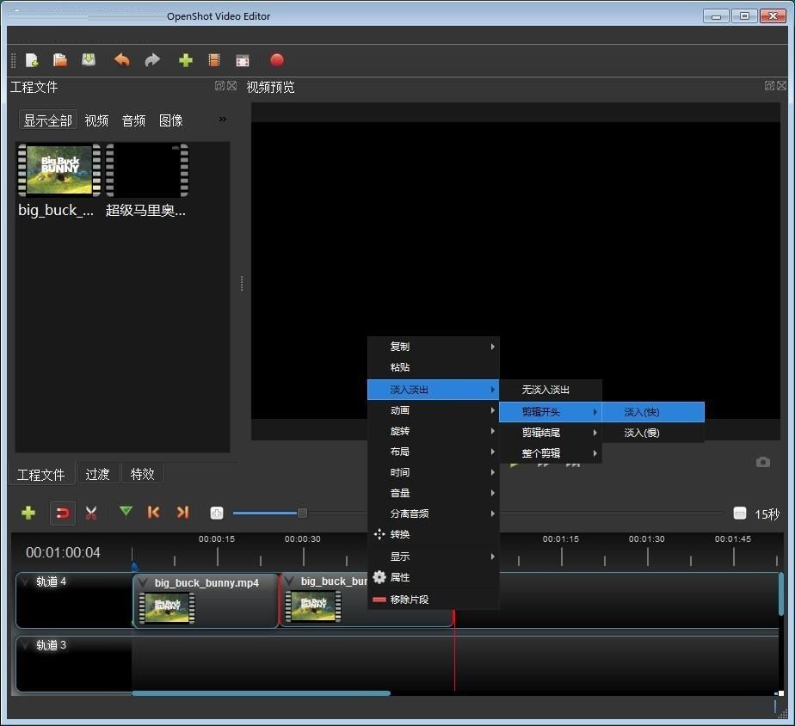Choose 移除片段 to remove clip

click(433, 600)
